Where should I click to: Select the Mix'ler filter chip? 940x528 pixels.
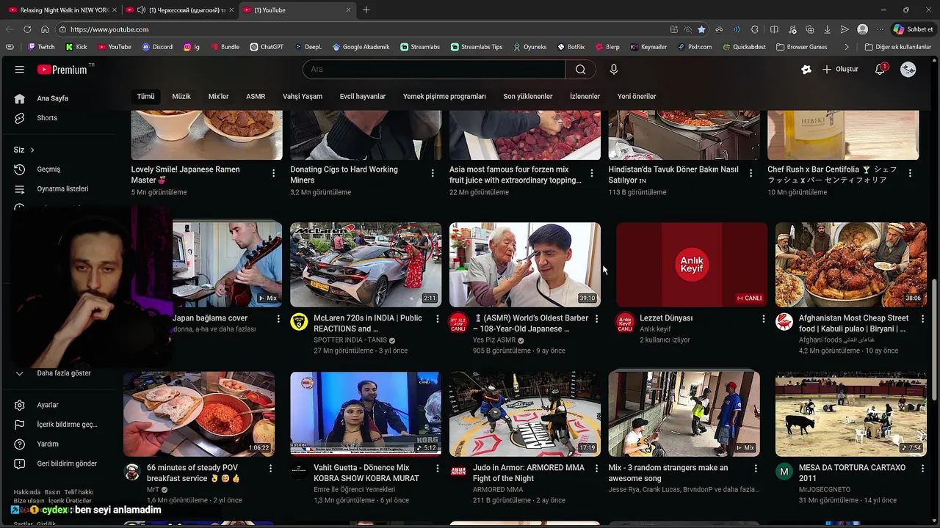pyautogui.click(x=218, y=96)
